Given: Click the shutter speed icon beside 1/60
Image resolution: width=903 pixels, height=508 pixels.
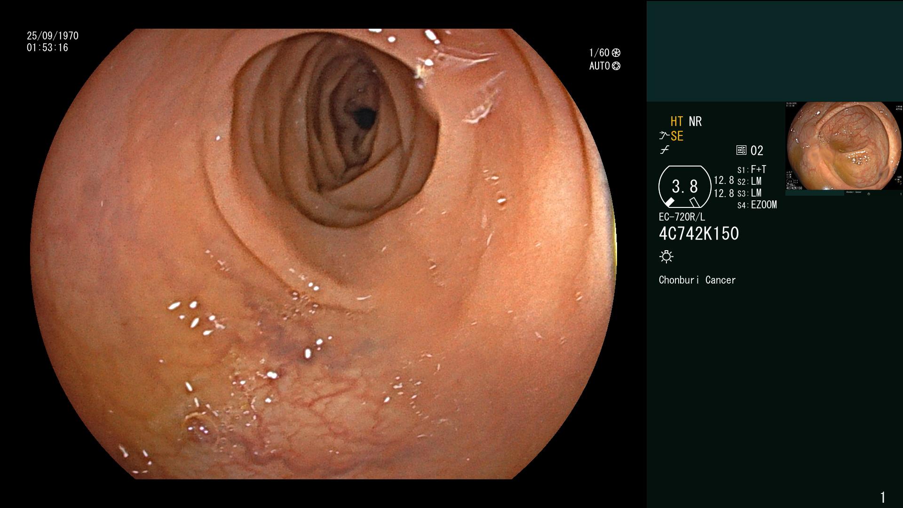Looking at the screenshot, I should (x=616, y=53).
